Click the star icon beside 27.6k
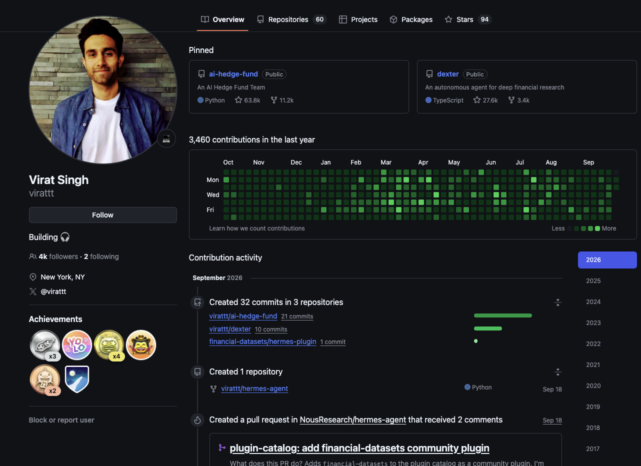The height and width of the screenshot is (466, 641). tap(477, 100)
